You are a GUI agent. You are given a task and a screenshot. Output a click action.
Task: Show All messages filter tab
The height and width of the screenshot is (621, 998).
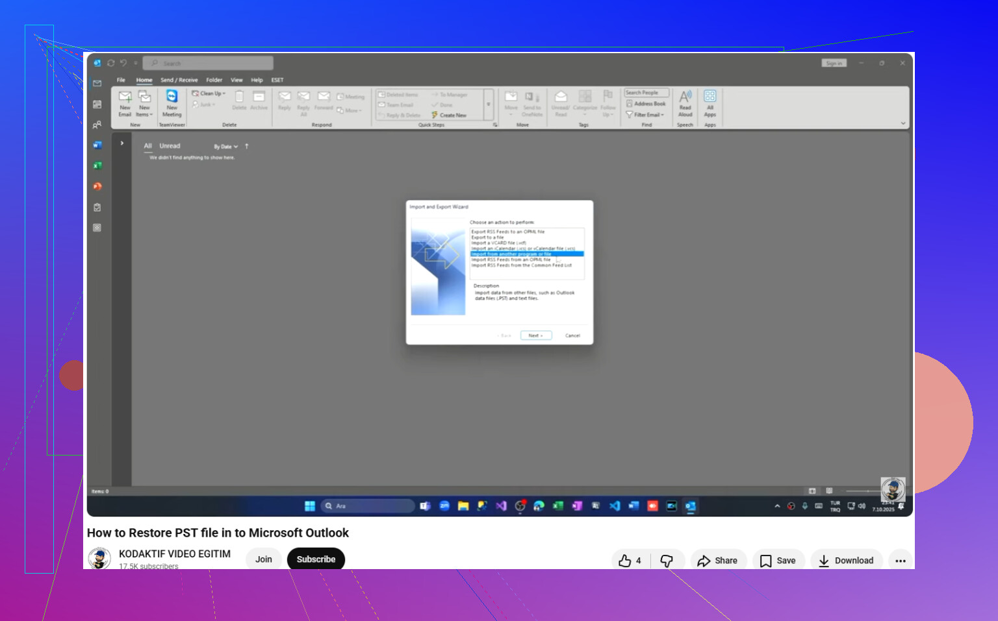[147, 146]
